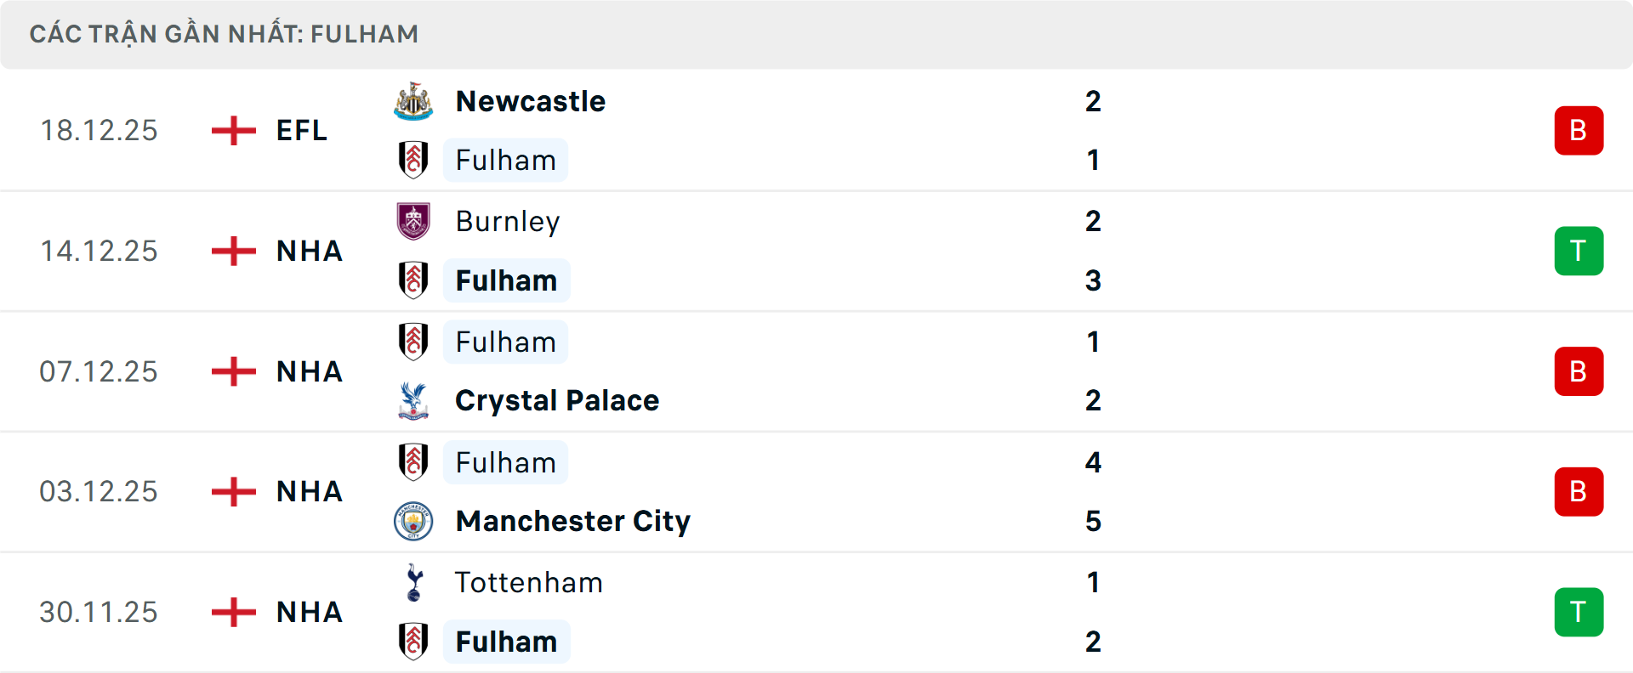Open the Tottenham team page link
Image resolution: width=1633 pixels, height=673 pixels.
click(x=529, y=583)
